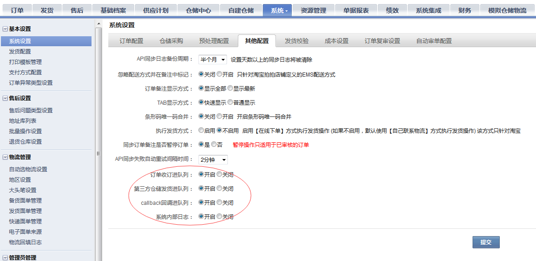The image size is (536, 261).
Task: Open the API同步失败自动重试间隔时间 dropdown
Action: click(x=213, y=159)
